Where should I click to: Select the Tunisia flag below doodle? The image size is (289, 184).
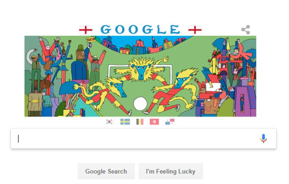[x=154, y=122]
